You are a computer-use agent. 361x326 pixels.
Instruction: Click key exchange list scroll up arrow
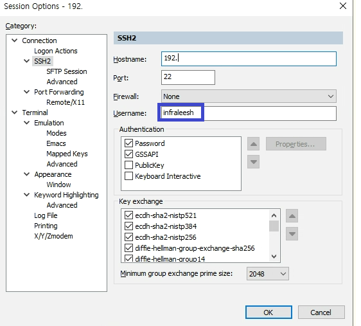pos(274,215)
